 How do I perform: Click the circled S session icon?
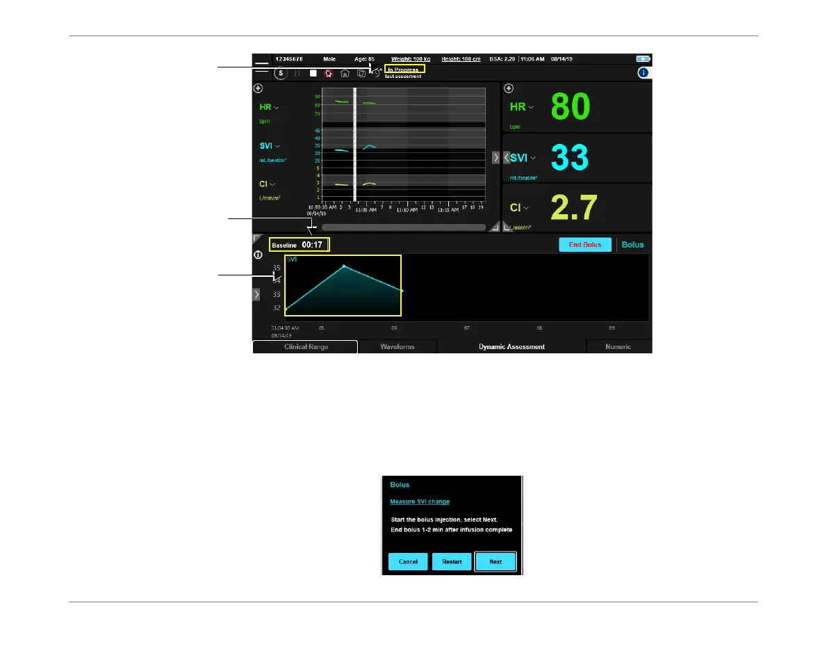[x=281, y=74]
